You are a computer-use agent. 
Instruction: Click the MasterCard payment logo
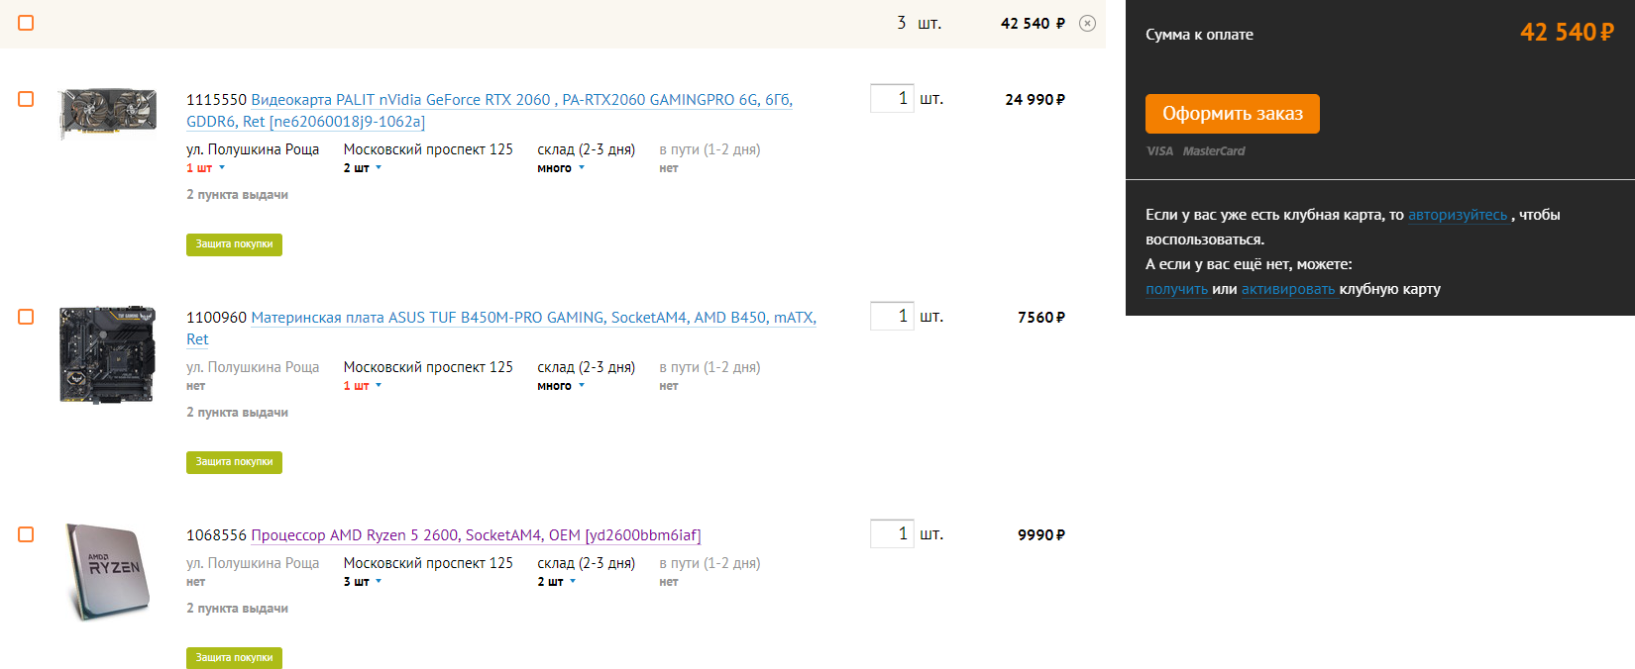point(1214,151)
